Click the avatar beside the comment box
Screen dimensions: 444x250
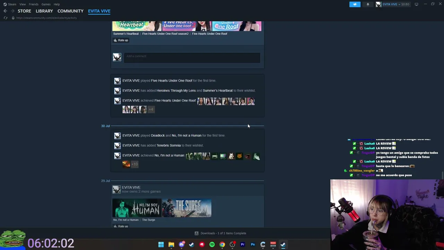pos(117,57)
